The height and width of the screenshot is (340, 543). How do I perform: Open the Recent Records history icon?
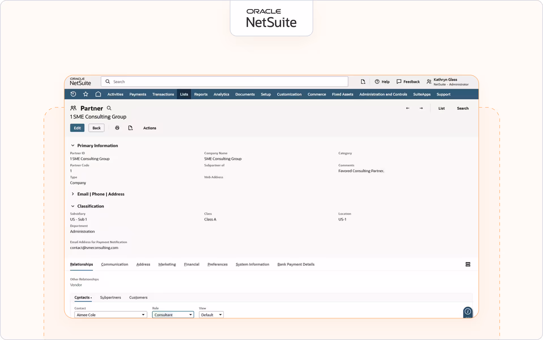click(x=73, y=94)
